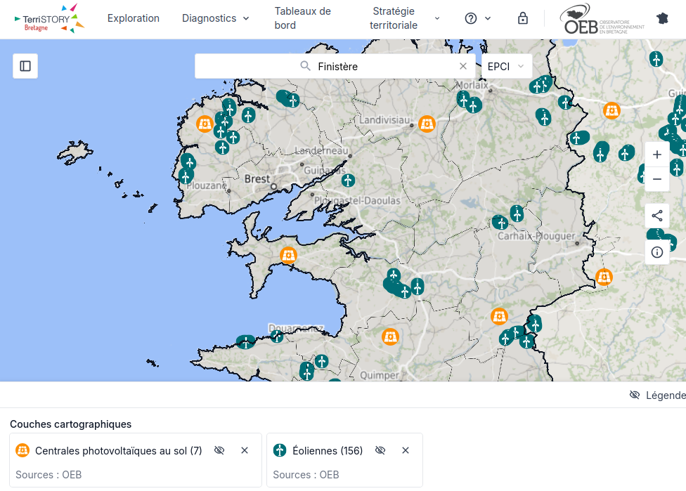Click the lock login icon
The width and height of the screenshot is (686, 491).
point(523,18)
